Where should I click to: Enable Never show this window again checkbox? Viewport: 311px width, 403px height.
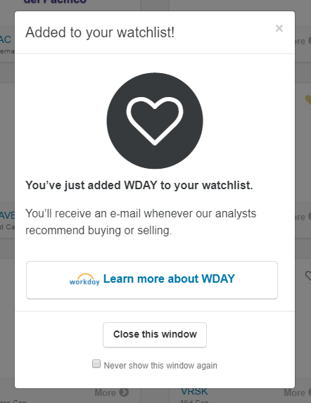[96, 364]
